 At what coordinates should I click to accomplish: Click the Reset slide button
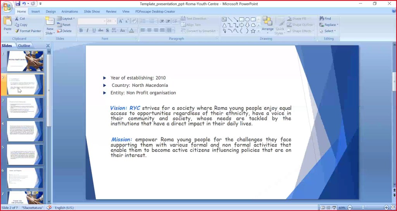(x=64, y=25)
